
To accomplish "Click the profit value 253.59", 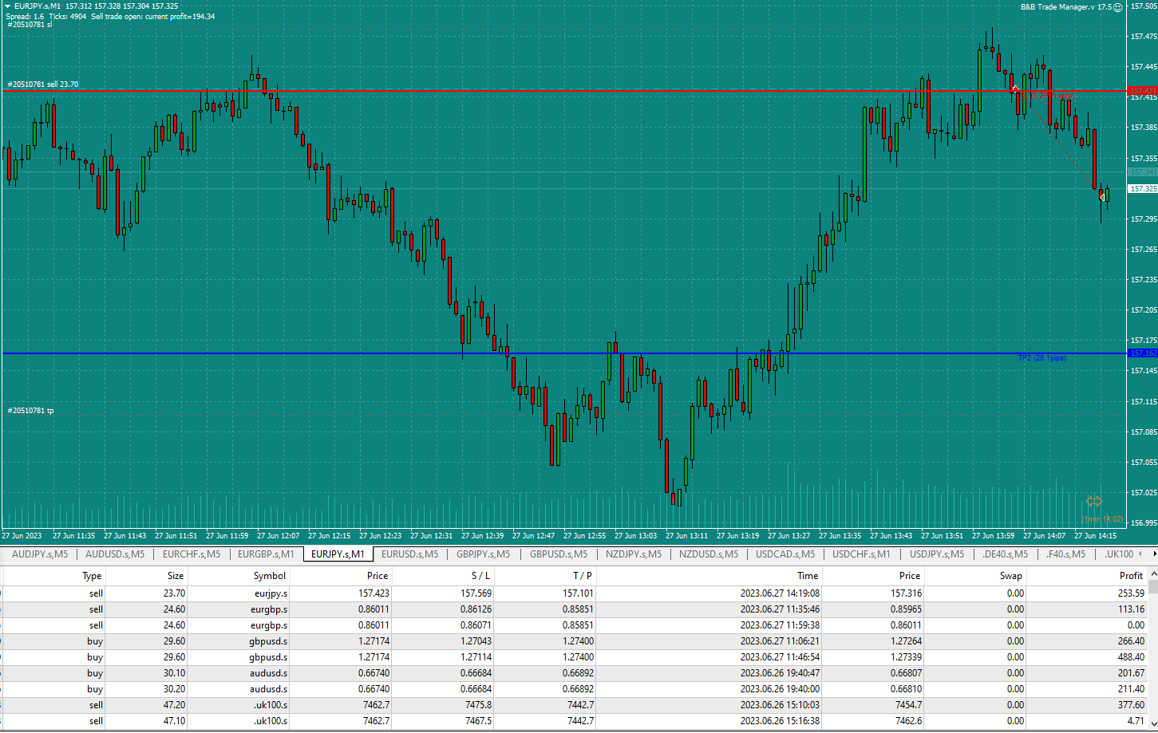I will (x=1132, y=593).
